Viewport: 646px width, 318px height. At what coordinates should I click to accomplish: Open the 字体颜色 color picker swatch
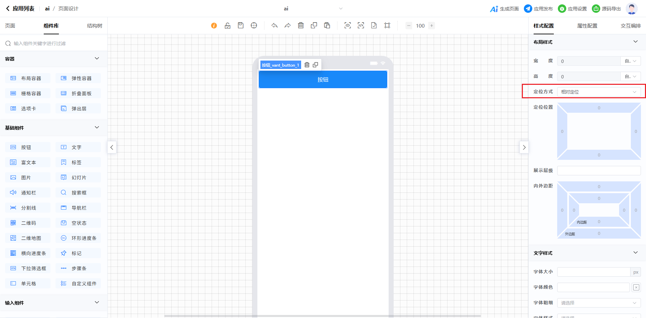click(x=636, y=287)
